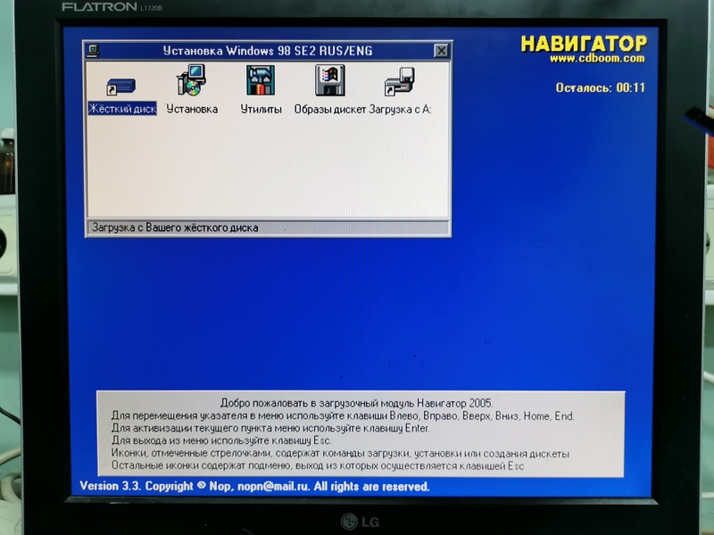Click the help line about клавишу Enter
This screenshot has width=714, height=535.
(270, 428)
